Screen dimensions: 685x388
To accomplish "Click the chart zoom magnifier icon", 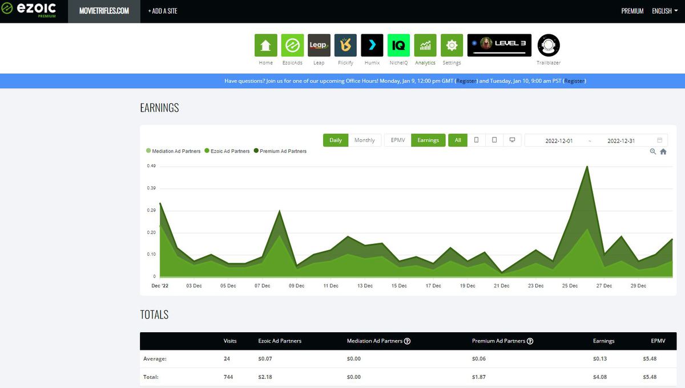I will coord(653,152).
